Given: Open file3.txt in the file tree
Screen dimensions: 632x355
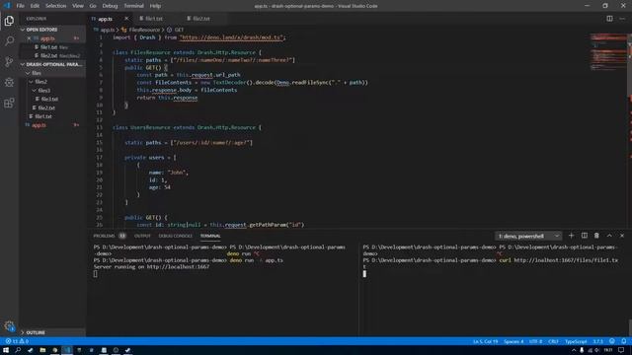Looking at the screenshot, I should click(x=49, y=99).
